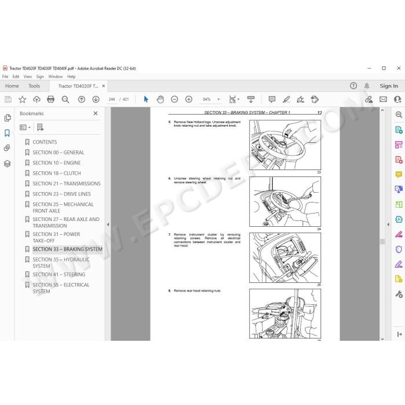Open the Sign menu
Screen dimensions: 405x405
40,77
